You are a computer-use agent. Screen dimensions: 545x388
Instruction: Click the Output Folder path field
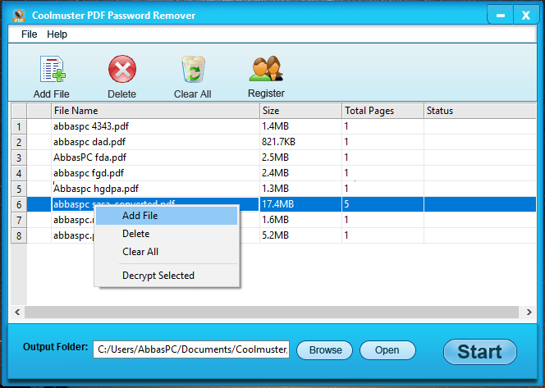coord(191,349)
